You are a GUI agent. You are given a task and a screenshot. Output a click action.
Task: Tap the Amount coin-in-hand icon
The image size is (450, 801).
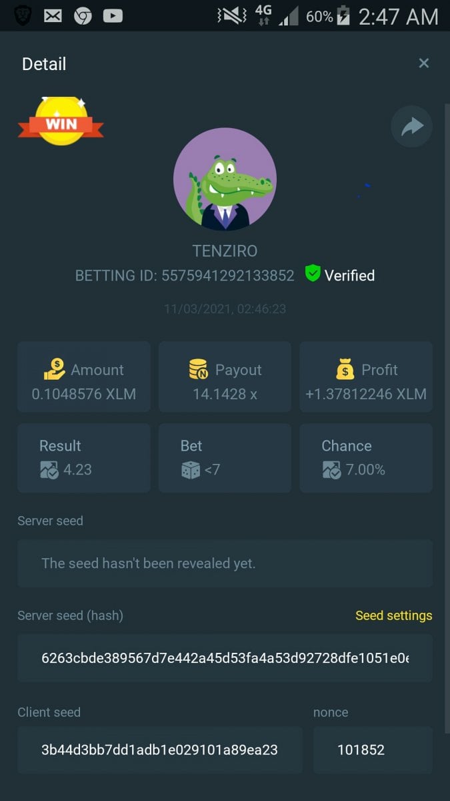point(55,370)
